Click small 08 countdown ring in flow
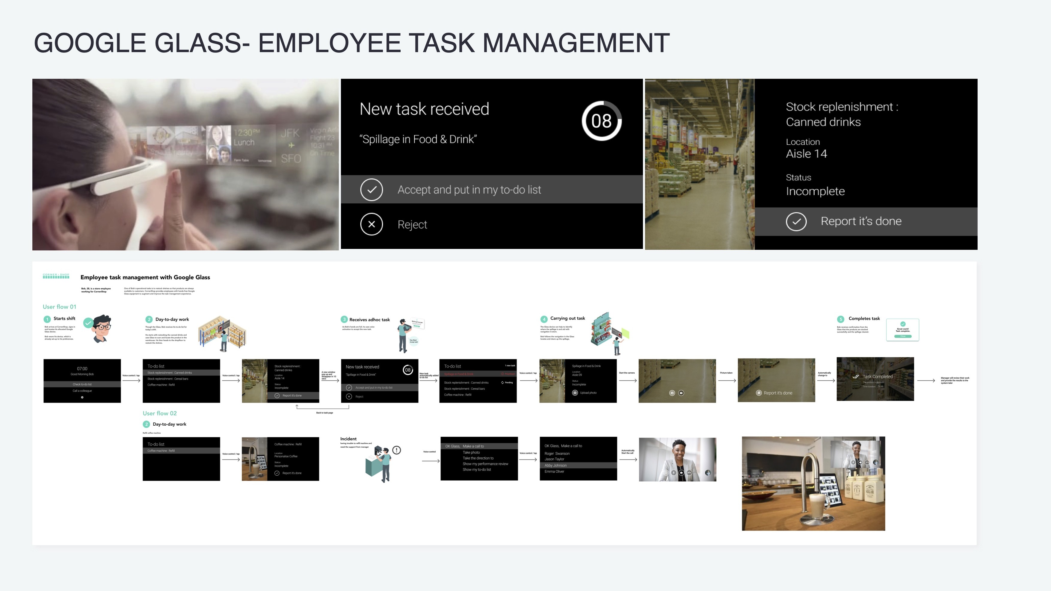The height and width of the screenshot is (591, 1051). coord(407,370)
